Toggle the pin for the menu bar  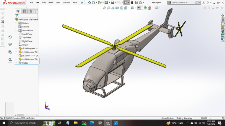click(82, 3)
